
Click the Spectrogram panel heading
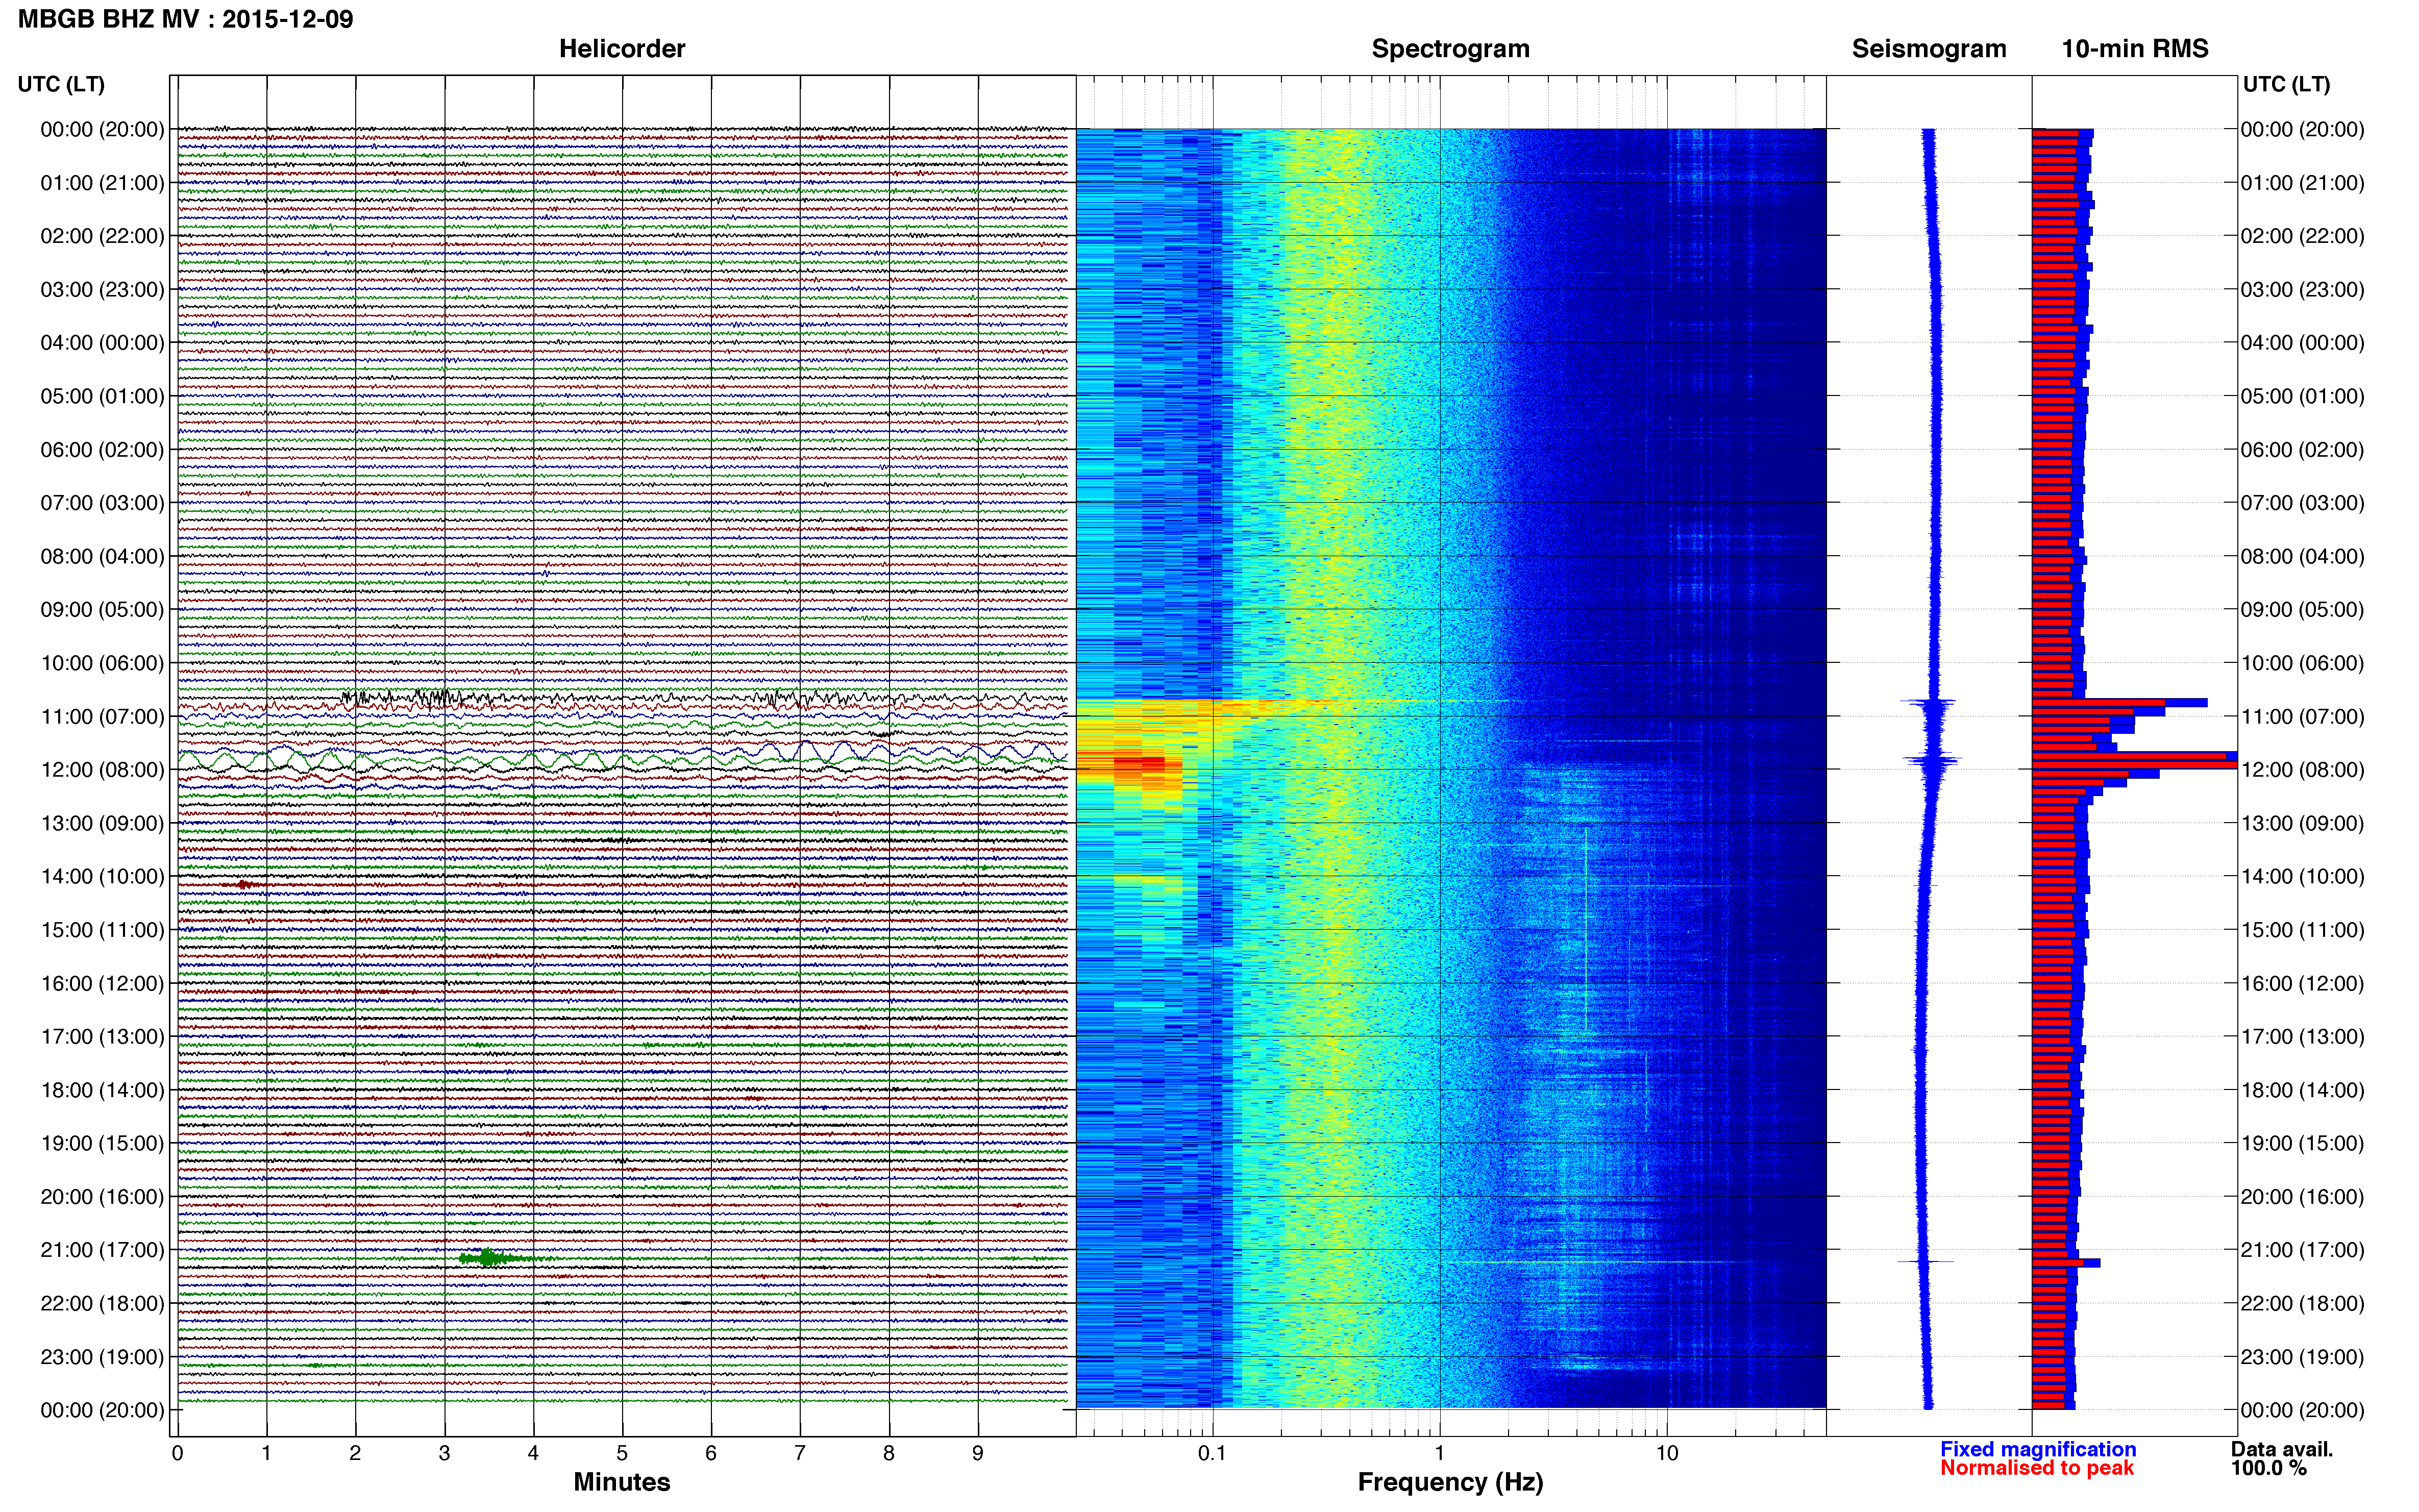point(1450,49)
